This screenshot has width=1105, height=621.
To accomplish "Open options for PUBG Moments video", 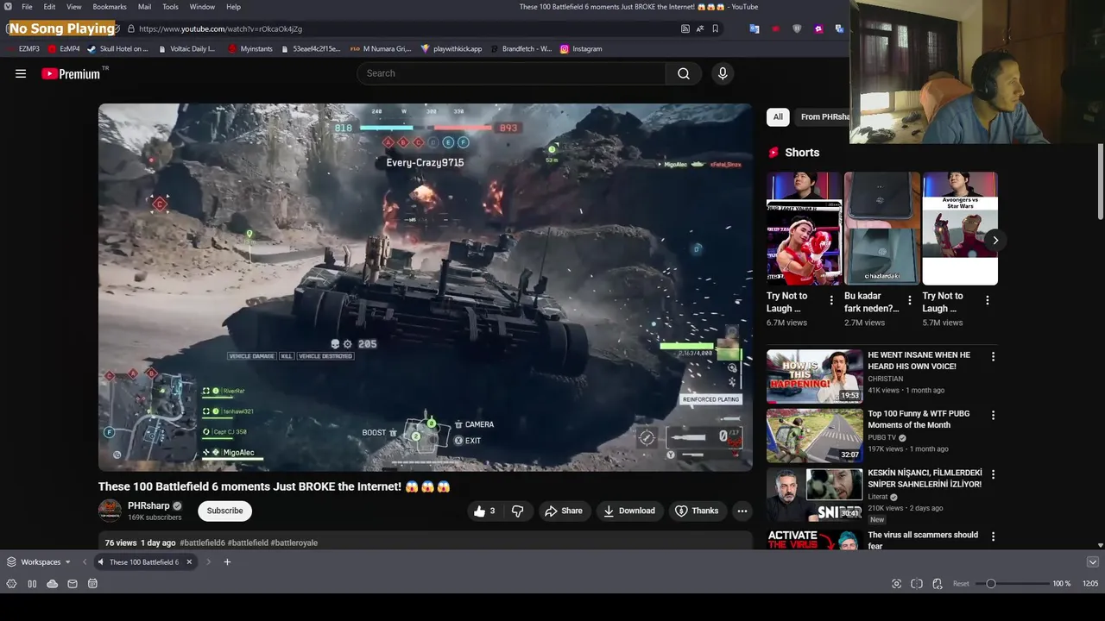I will [993, 415].
